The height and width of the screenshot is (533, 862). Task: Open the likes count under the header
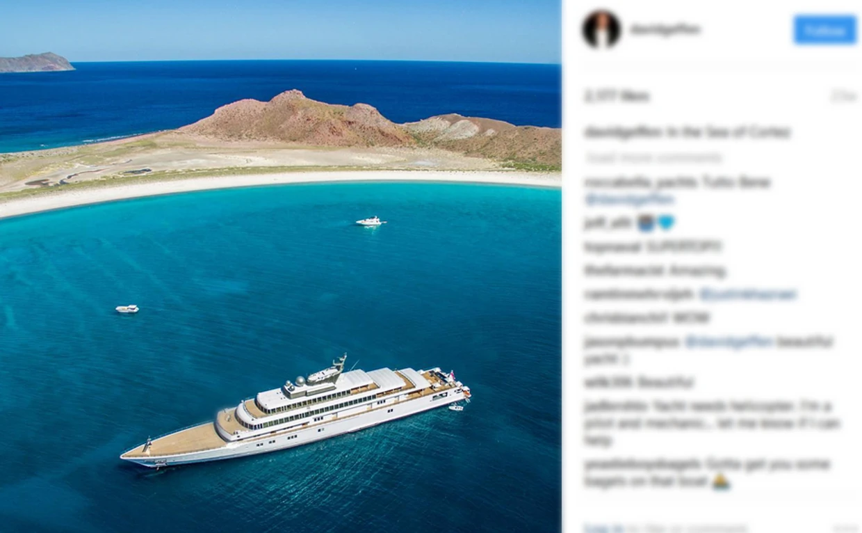click(617, 97)
